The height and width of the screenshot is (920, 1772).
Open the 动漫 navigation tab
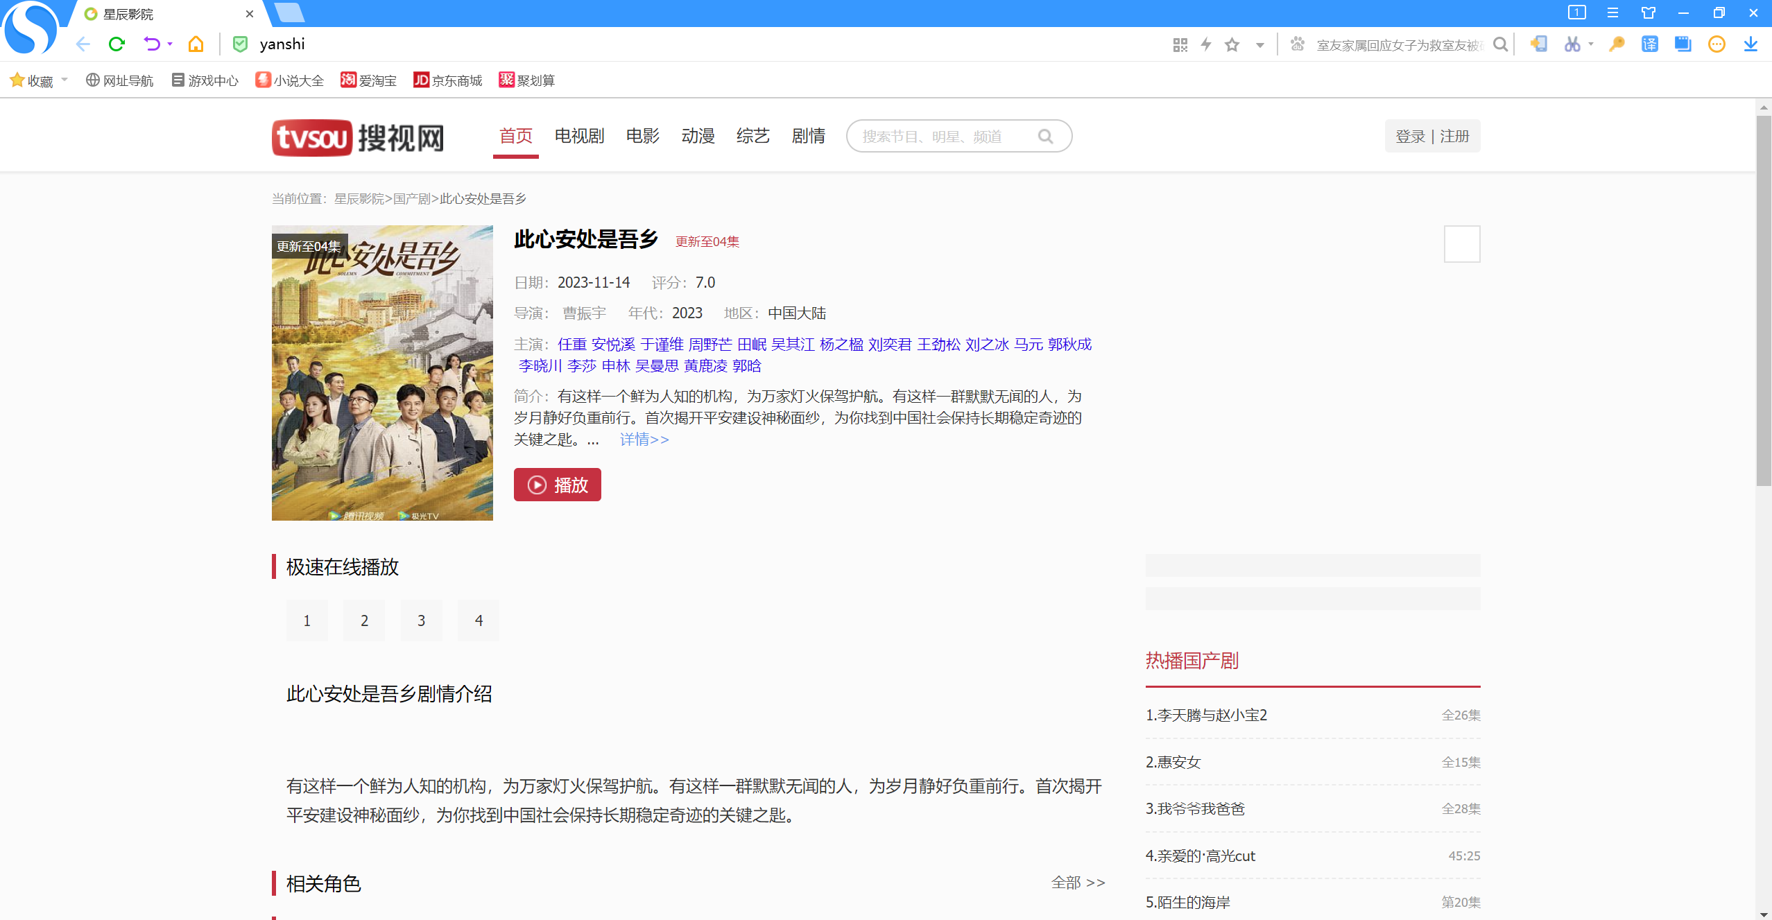[x=698, y=136]
